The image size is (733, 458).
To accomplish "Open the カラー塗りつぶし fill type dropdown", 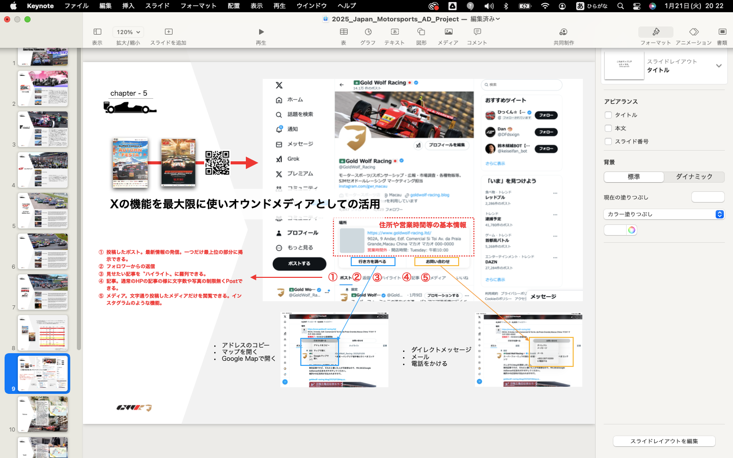I will coord(664,214).
